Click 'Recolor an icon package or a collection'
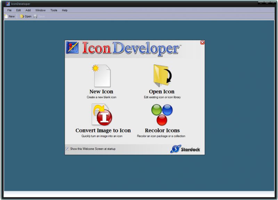The width and height of the screenshot is (278, 200). [x=161, y=136]
